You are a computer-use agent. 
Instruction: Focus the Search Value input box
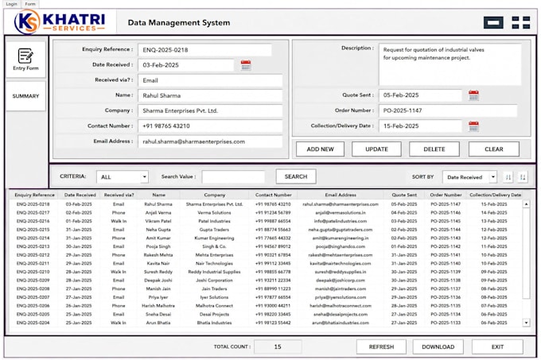pyautogui.click(x=234, y=176)
